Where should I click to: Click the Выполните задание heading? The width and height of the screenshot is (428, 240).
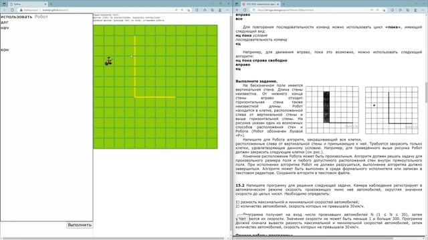pyautogui.click(x=256, y=81)
